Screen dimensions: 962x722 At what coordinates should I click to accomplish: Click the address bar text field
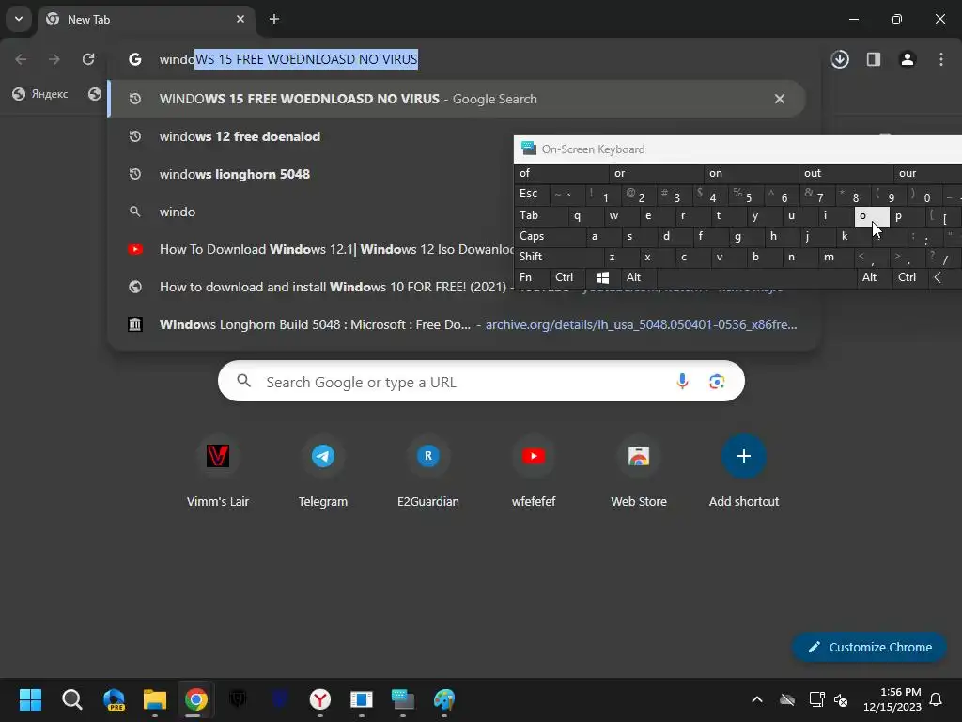(x=466, y=59)
